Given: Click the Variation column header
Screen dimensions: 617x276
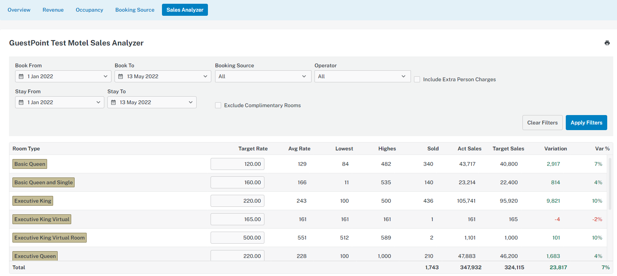Looking at the screenshot, I should [x=556, y=149].
